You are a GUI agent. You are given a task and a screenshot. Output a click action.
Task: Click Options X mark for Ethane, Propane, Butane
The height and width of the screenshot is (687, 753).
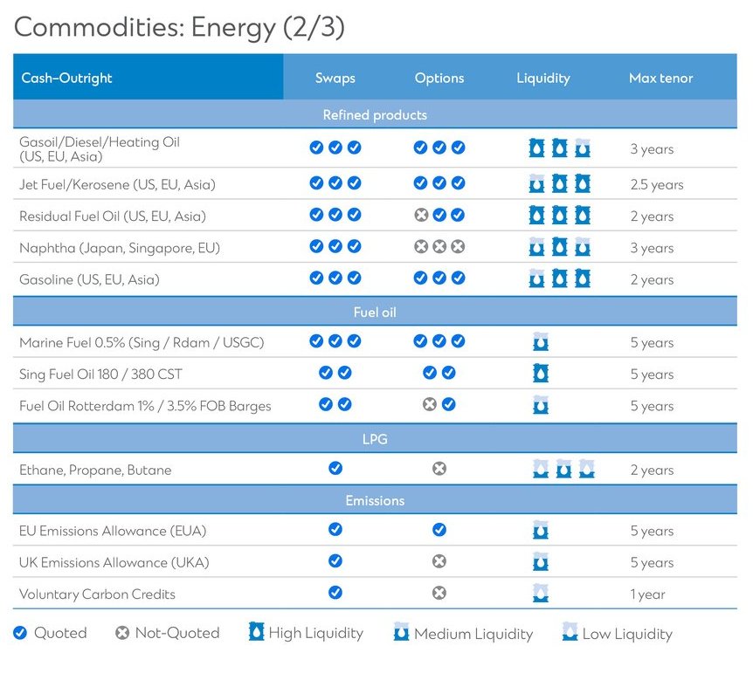tap(439, 469)
